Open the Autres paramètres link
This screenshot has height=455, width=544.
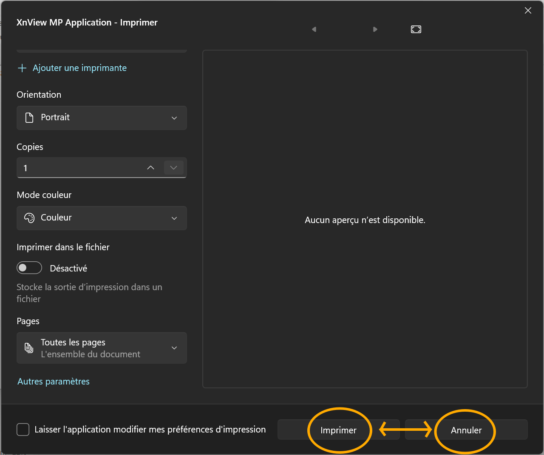[54, 382]
